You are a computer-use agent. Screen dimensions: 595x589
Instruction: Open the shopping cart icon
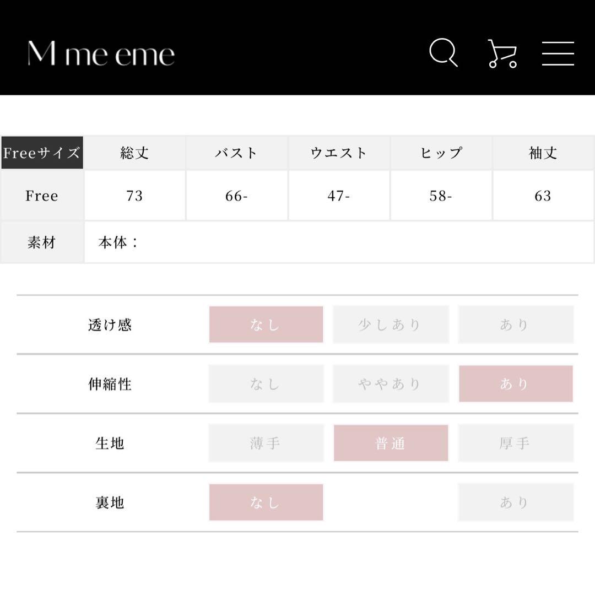pos(502,53)
